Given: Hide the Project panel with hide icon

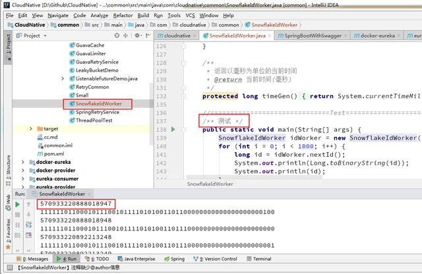Looking at the screenshot, I should point(148,36).
